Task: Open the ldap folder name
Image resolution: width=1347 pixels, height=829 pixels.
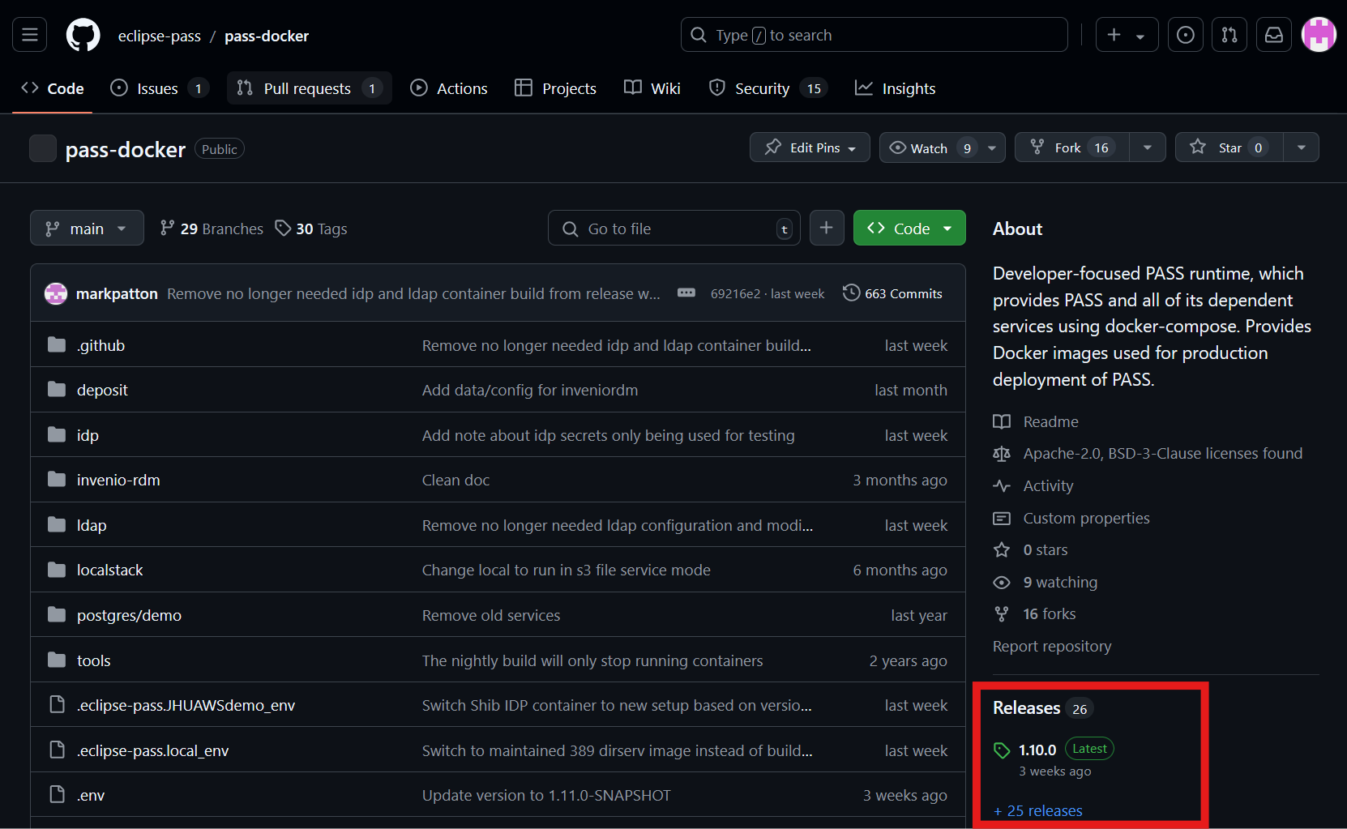Action: [92, 525]
